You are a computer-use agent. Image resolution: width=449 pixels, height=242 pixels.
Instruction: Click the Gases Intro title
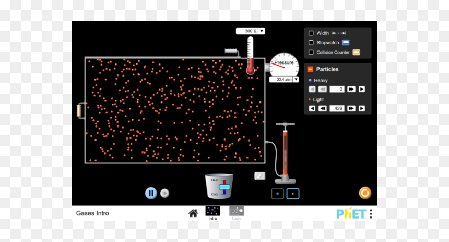[x=92, y=213]
